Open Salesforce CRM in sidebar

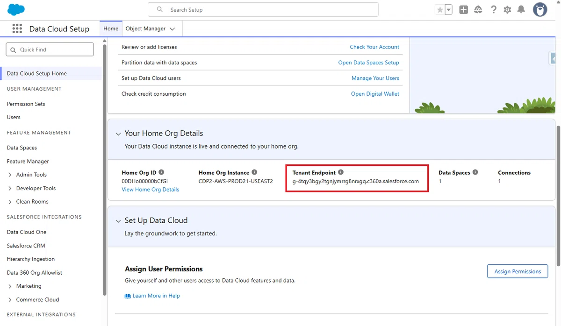coord(26,245)
